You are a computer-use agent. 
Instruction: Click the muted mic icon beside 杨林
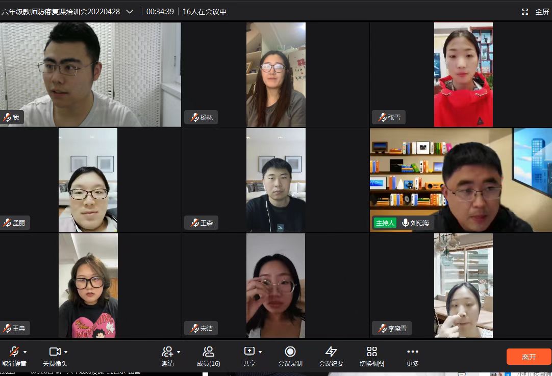tap(194, 118)
